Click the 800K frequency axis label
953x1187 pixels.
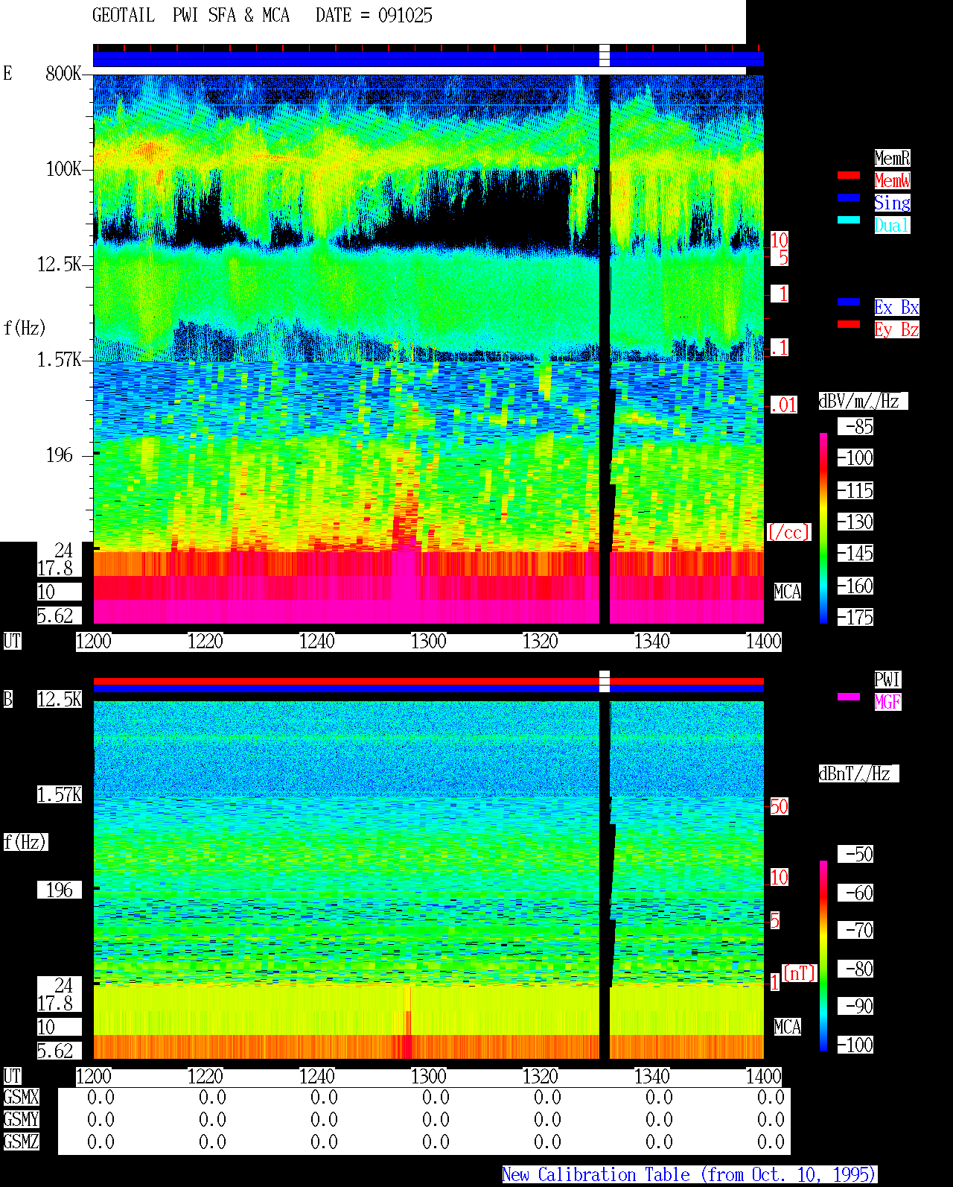63,73
